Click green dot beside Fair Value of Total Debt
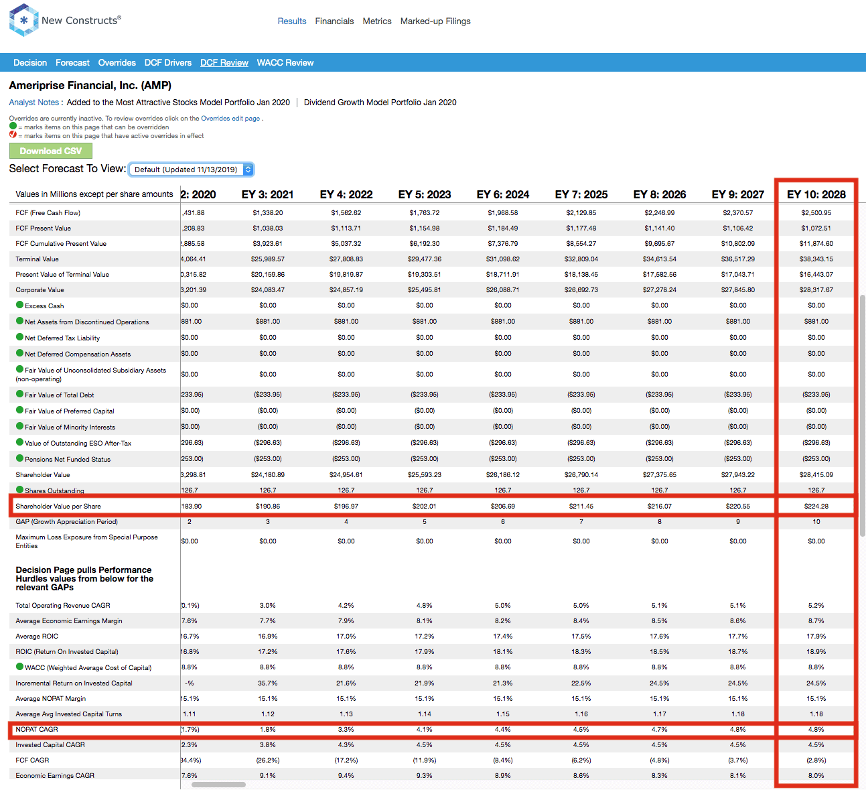This screenshot has width=866, height=792. pos(19,394)
